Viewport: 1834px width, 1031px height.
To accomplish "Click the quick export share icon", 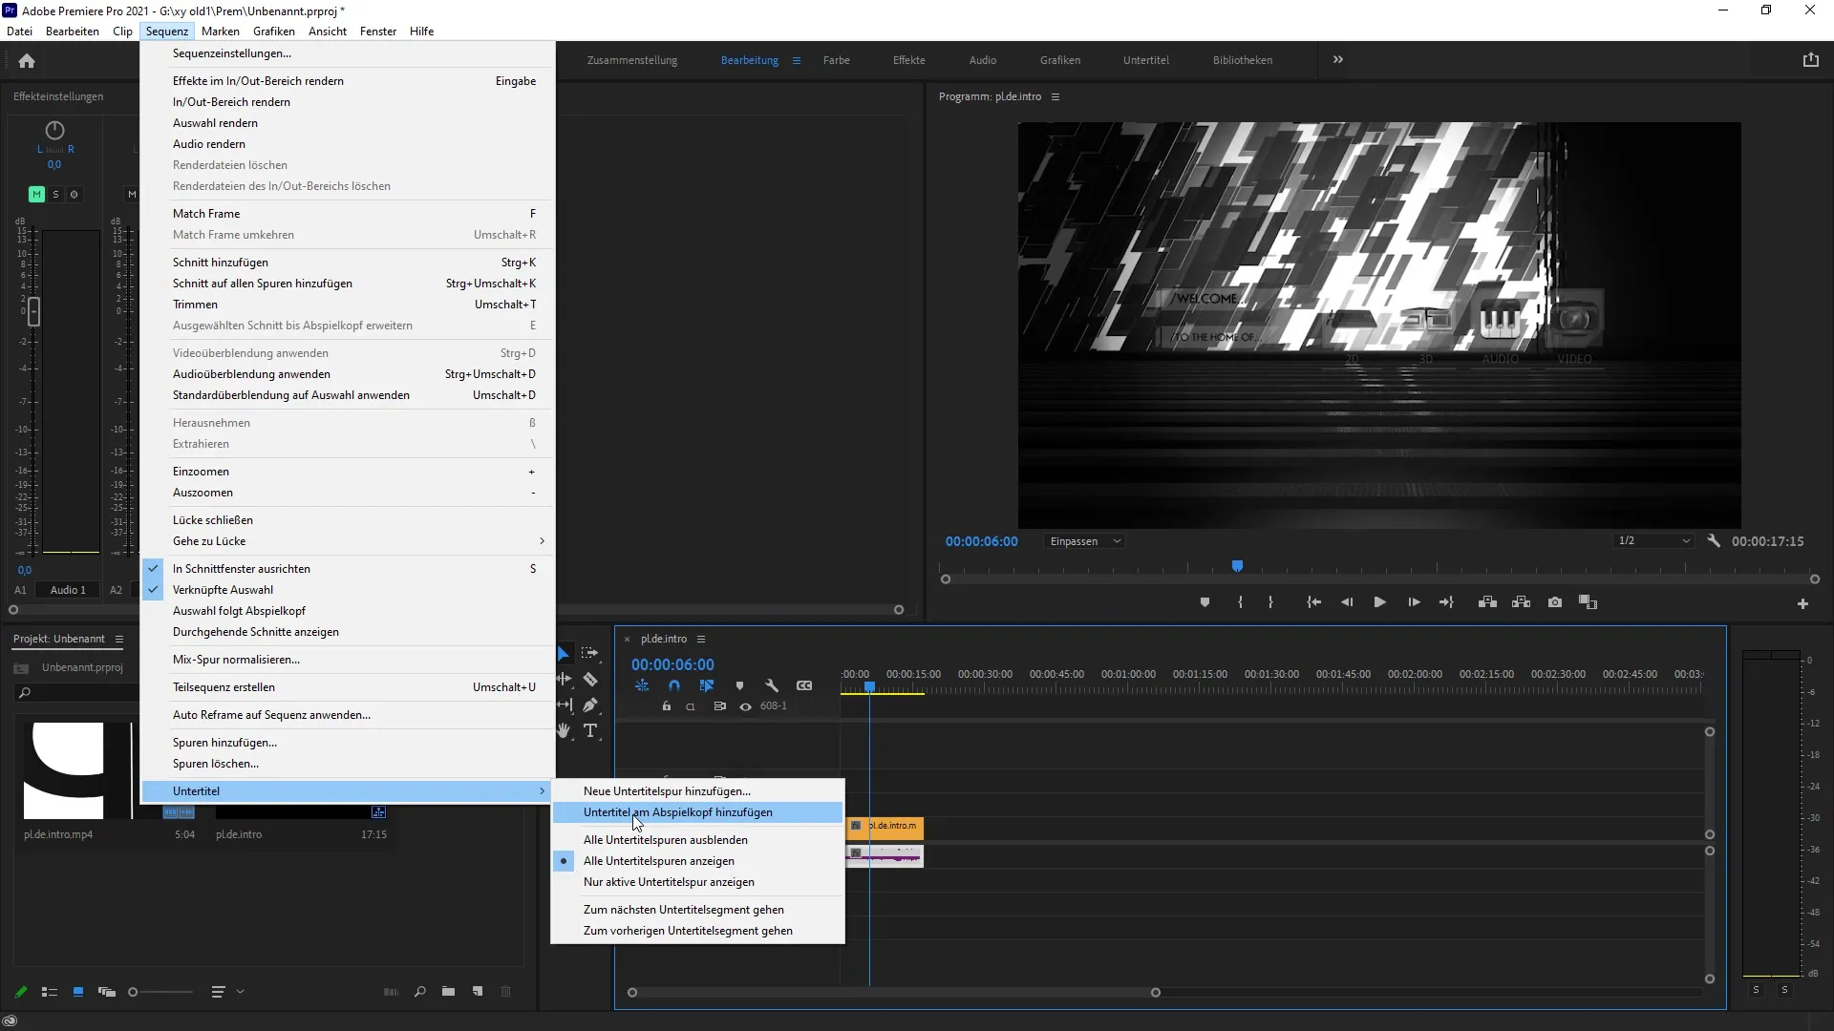I will tap(1810, 60).
